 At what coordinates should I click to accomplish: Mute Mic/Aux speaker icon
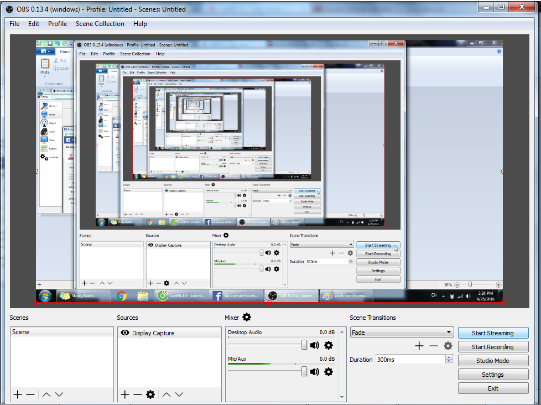(315, 372)
